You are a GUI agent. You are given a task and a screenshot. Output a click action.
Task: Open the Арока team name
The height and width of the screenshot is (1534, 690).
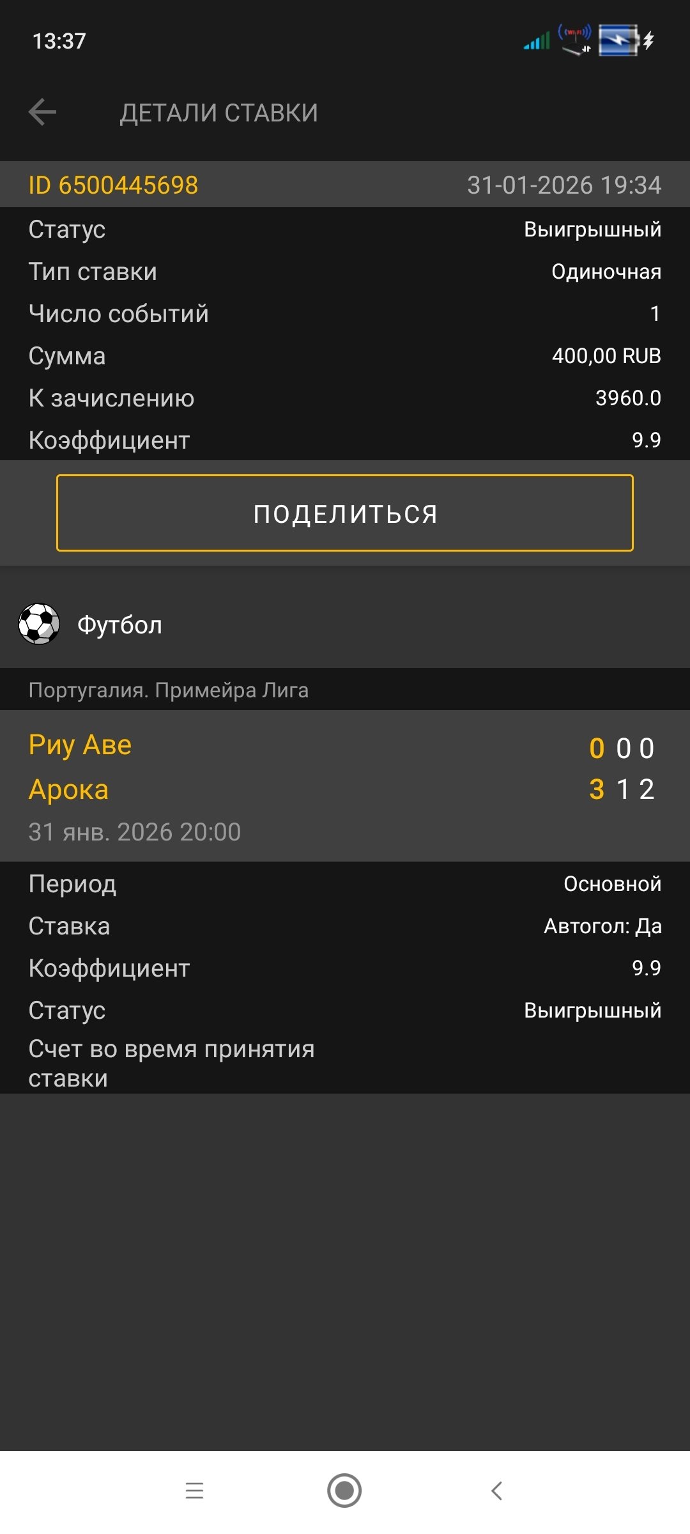[69, 790]
